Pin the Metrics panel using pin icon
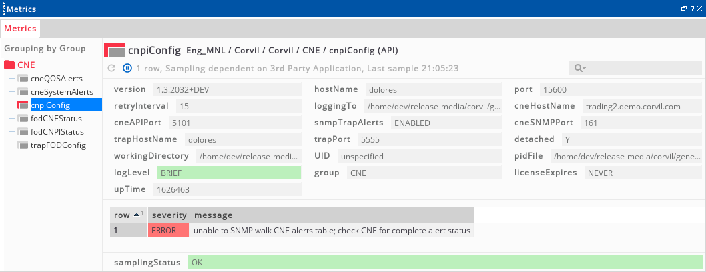 [692, 9]
